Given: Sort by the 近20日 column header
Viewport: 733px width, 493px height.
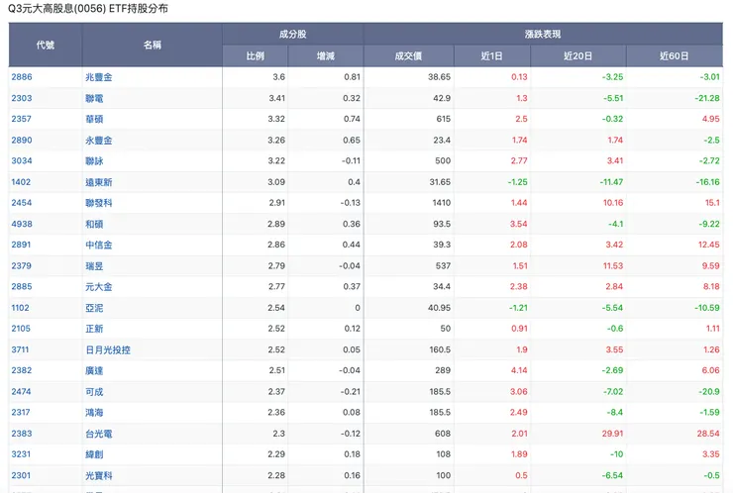Looking at the screenshot, I should (577, 56).
